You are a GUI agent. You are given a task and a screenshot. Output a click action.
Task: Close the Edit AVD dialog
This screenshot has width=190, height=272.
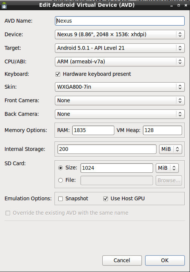(186, 5)
